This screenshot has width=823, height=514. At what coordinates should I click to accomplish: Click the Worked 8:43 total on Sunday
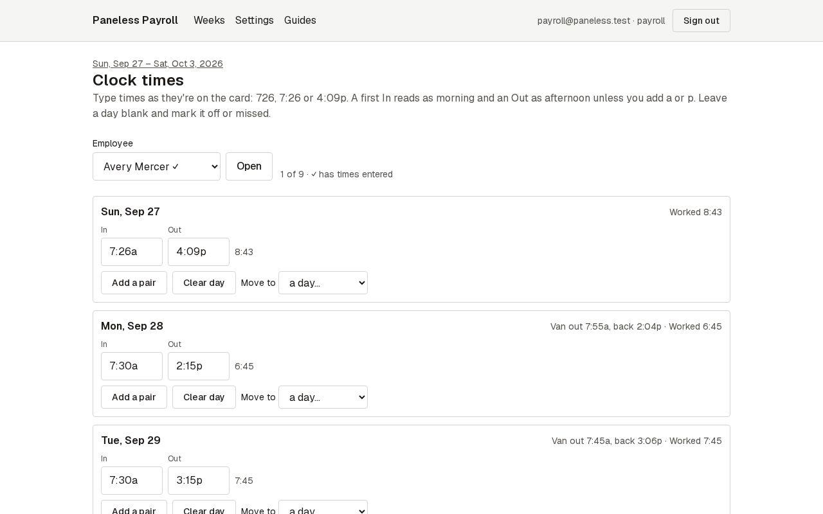696,212
